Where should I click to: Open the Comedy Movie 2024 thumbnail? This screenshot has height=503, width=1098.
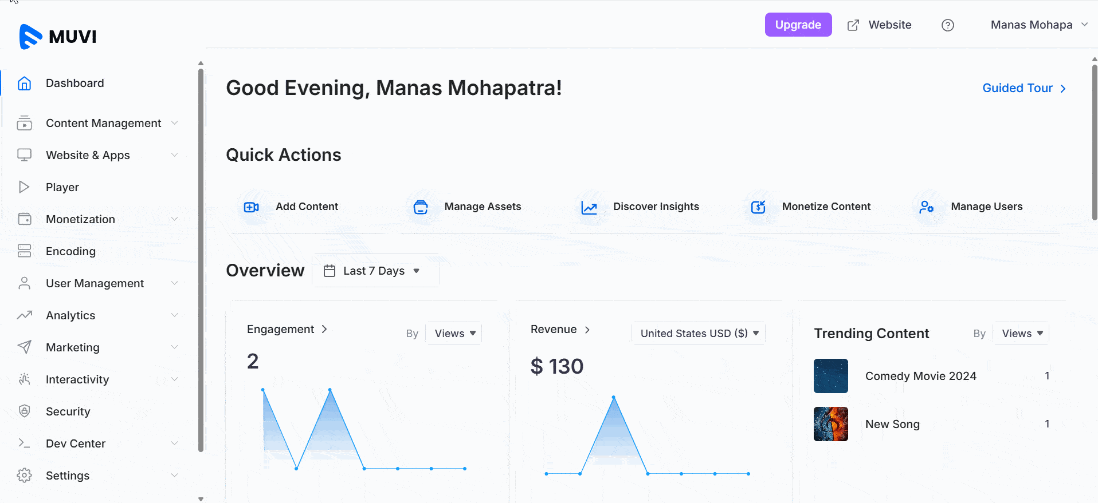[x=830, y=376]
